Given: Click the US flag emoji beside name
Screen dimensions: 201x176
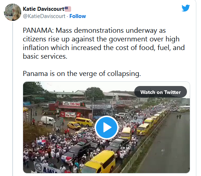Looking at the screenshot, I should pyautogui.click(x=68, y=9).
